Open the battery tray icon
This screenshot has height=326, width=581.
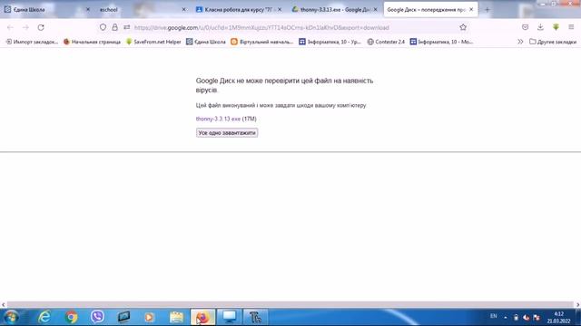coord(516,317)
